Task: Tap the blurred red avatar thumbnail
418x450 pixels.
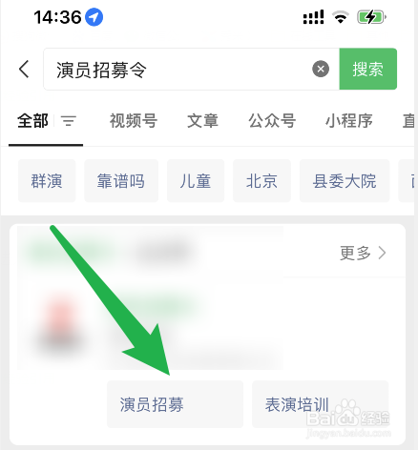Action: [60, 322]
